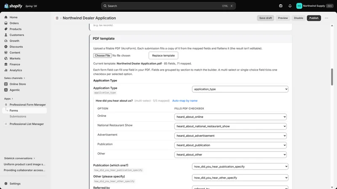Click the Customers person icon
337x189 pixels.
6,35
